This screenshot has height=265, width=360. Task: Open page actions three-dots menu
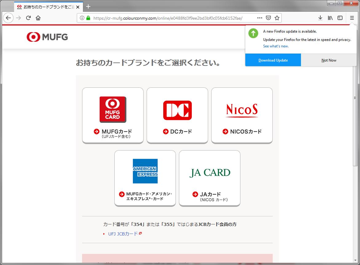pyautogui.click(x=260, y=18)
